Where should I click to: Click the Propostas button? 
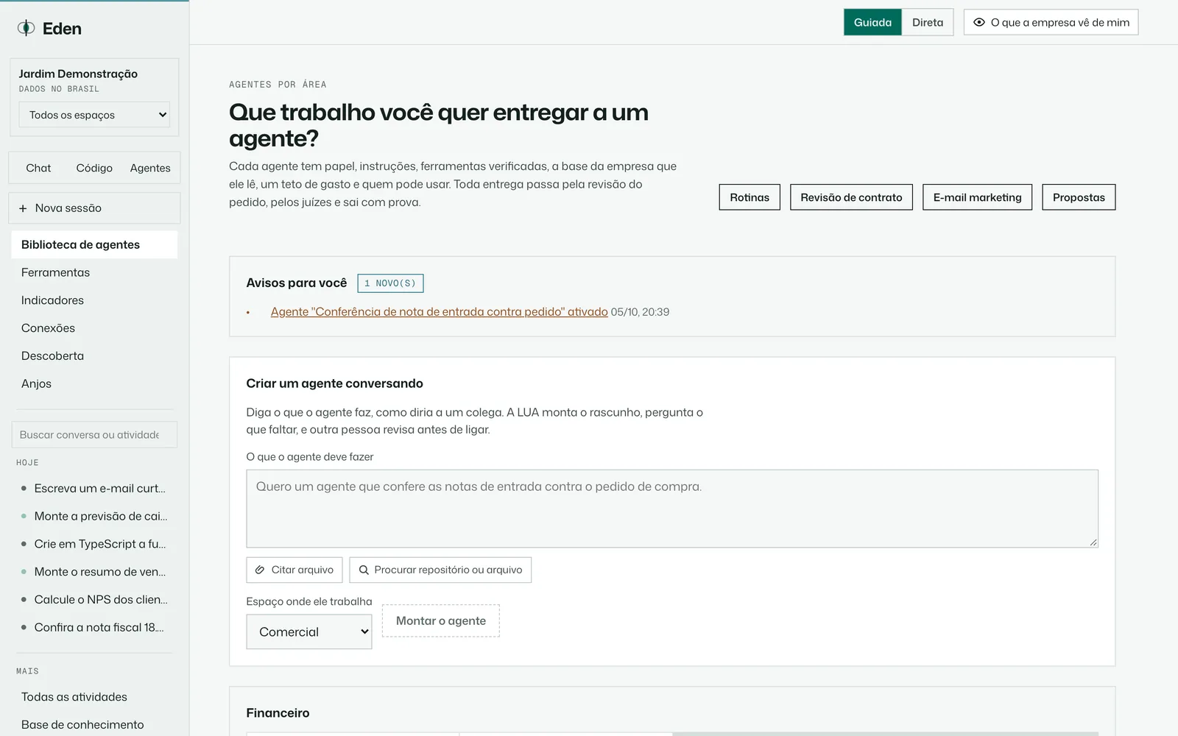(1079, 197)
